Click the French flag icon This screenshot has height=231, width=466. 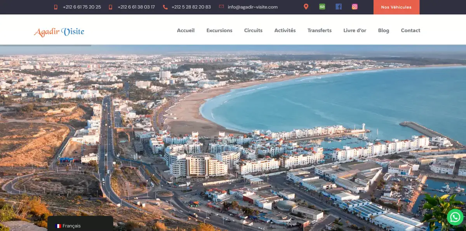[58, 226]
